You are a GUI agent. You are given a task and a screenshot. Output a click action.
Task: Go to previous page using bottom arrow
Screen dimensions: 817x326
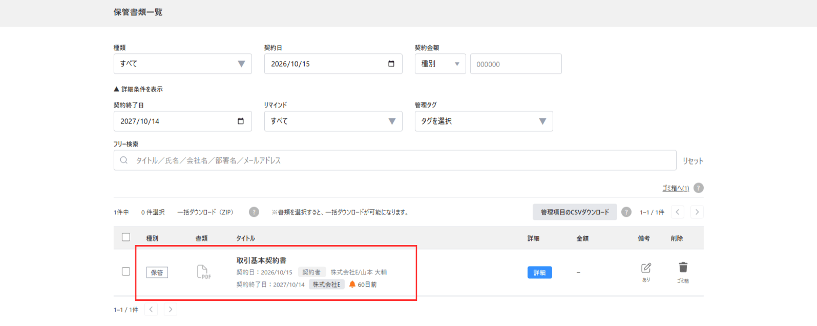[x=151, y=310]
